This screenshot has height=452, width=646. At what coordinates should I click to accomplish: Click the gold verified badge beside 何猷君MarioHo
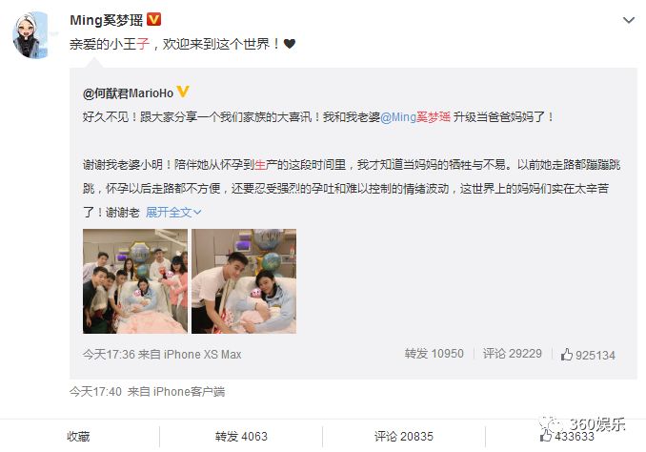[183, 92]
